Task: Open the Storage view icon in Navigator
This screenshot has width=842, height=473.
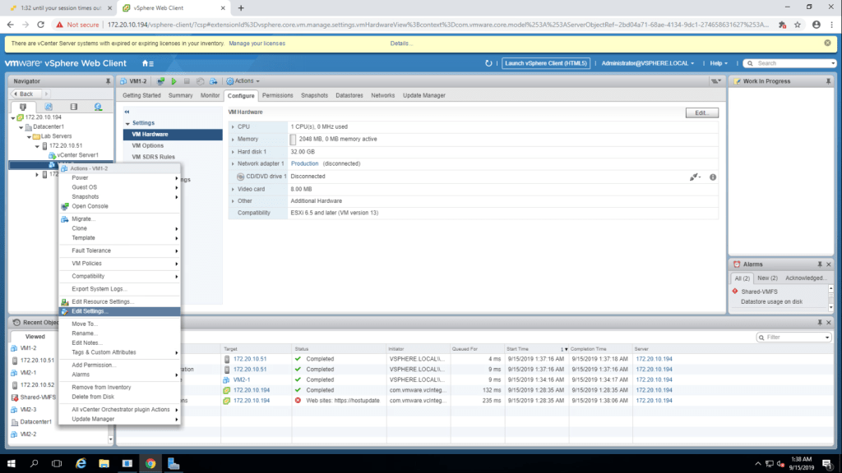Action: 73,107
